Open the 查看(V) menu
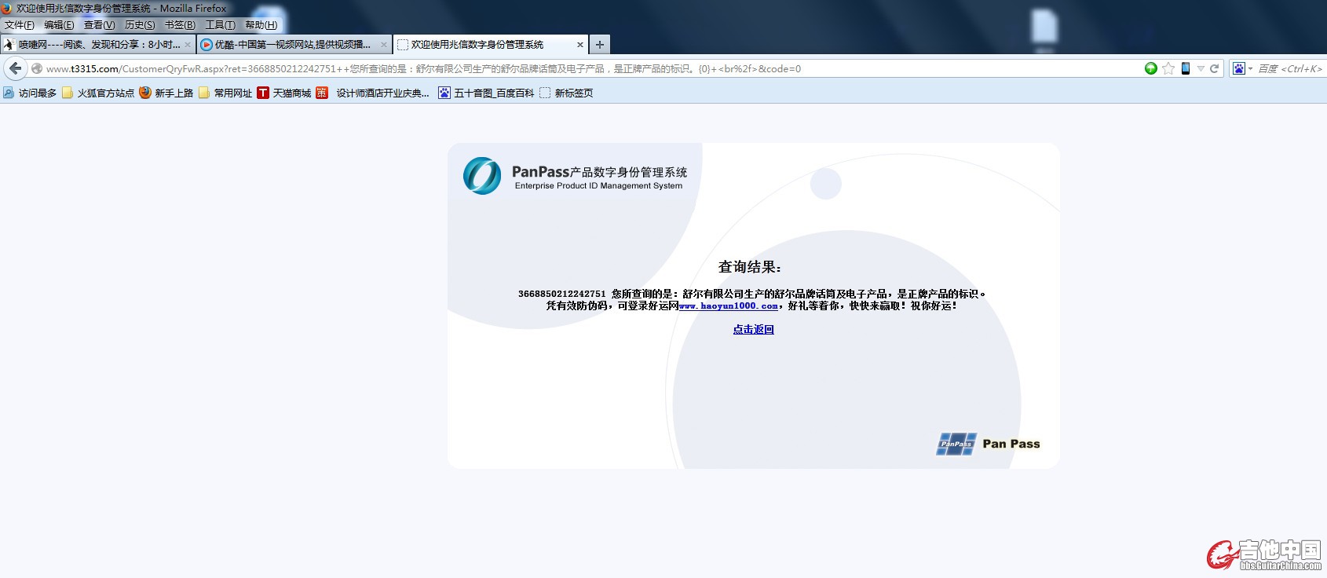This screenshot has height=578, width=1327. (100, 25)
